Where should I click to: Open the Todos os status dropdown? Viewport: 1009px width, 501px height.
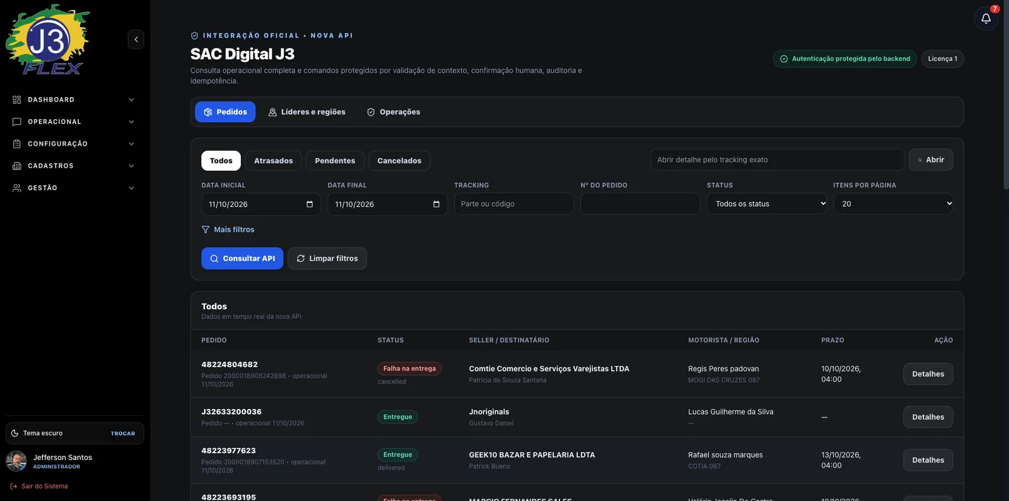[766, 204]
